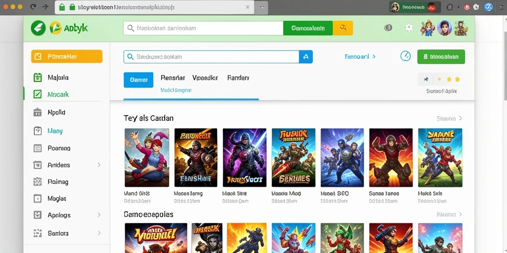The width and height of the screenshot is (507, 253).
Task: Click the green Adbyk logo icon
Action: (x=38, y=28)
